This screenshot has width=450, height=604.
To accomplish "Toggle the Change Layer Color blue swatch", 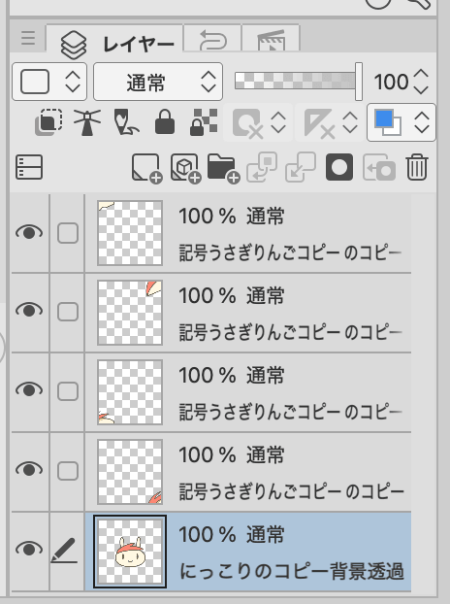I will (388, 122).
